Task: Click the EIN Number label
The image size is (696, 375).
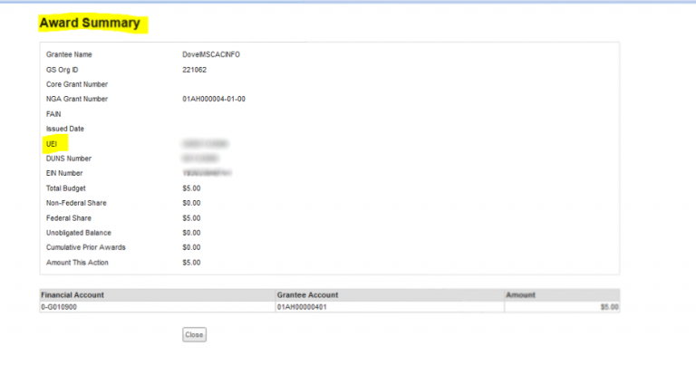Action: tap(65, 173)
